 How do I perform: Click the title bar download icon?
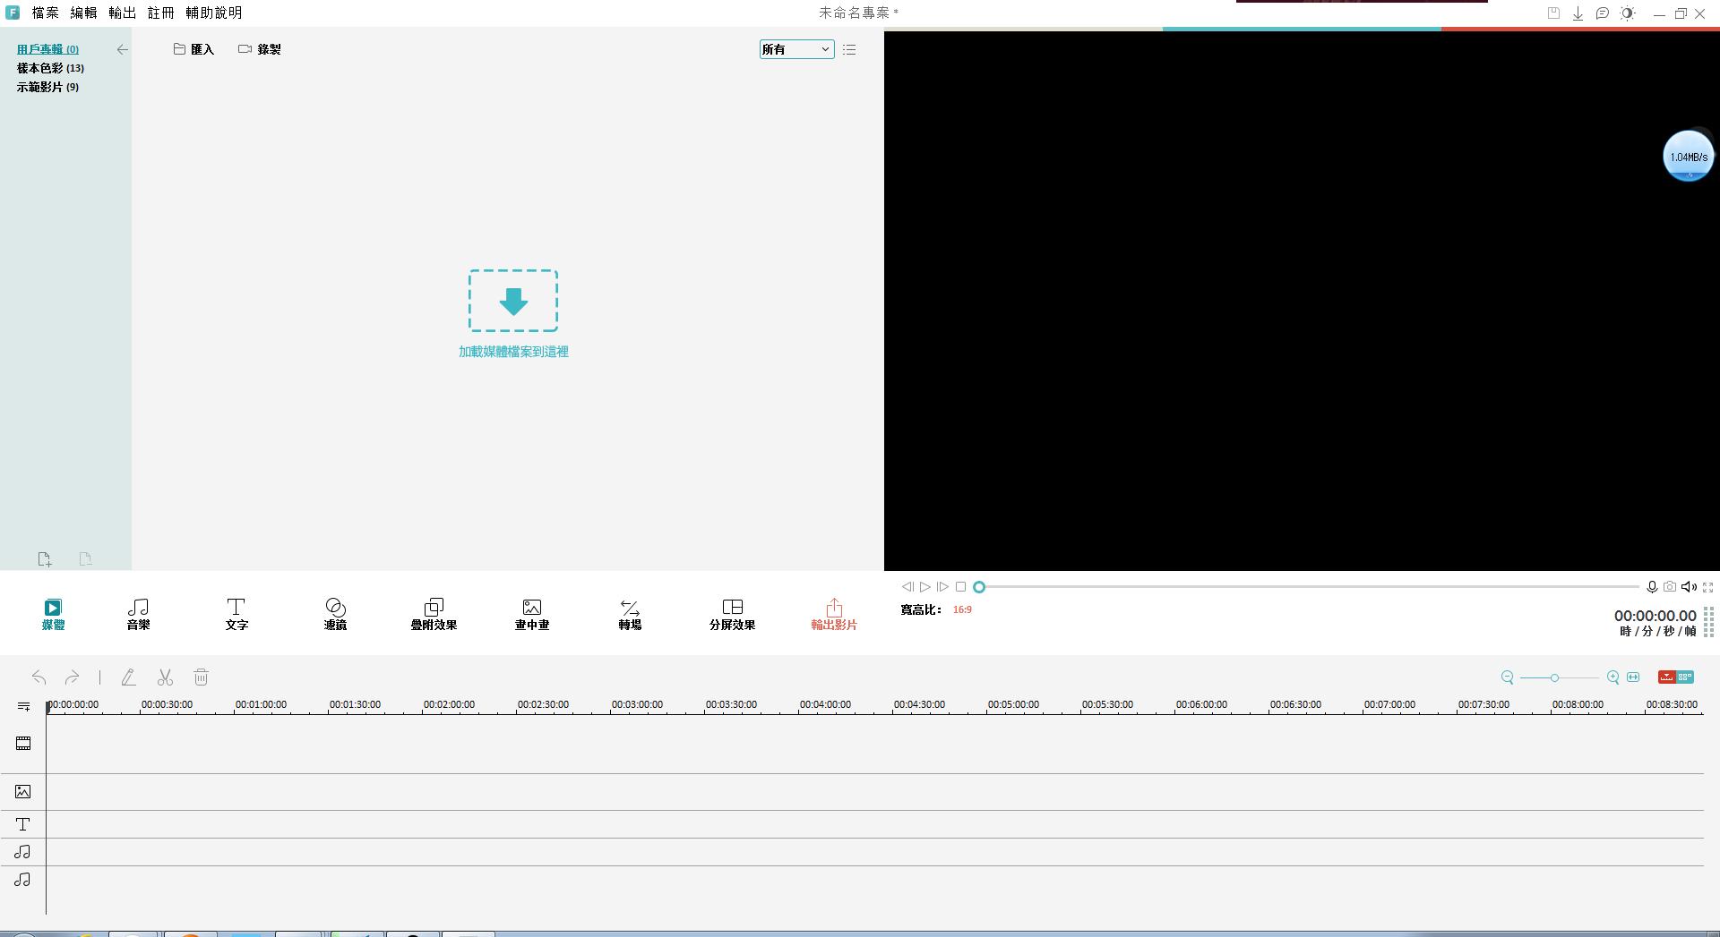pos(1578,13)
